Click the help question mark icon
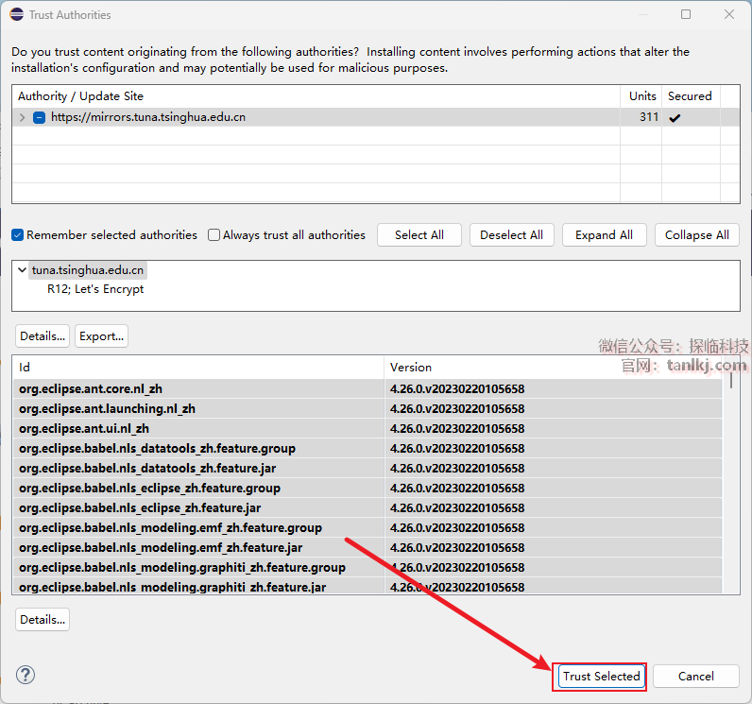The width and height of the screenshot is (752, 704). 26,675
